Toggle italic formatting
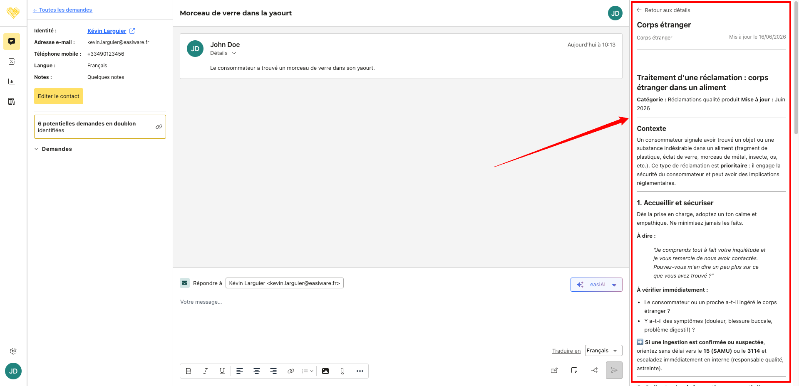 click(x=205, y=371)
